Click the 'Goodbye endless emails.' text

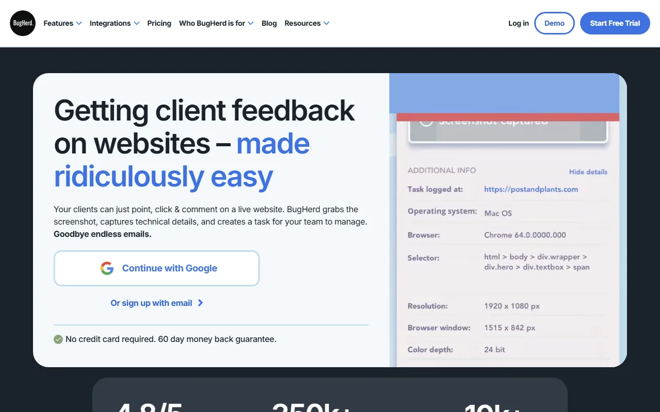(x=103, y=234)
